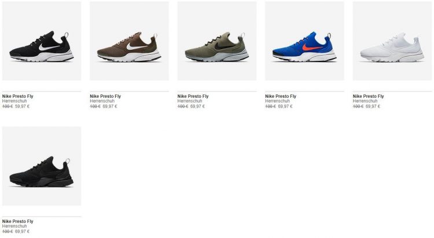Click the sale price under blue shoe
The height and width of the screenshot is (238, 434).
tap(285, 107)
